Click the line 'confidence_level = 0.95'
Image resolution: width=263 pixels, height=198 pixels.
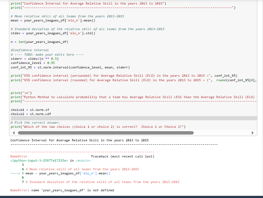click(33, 63)
